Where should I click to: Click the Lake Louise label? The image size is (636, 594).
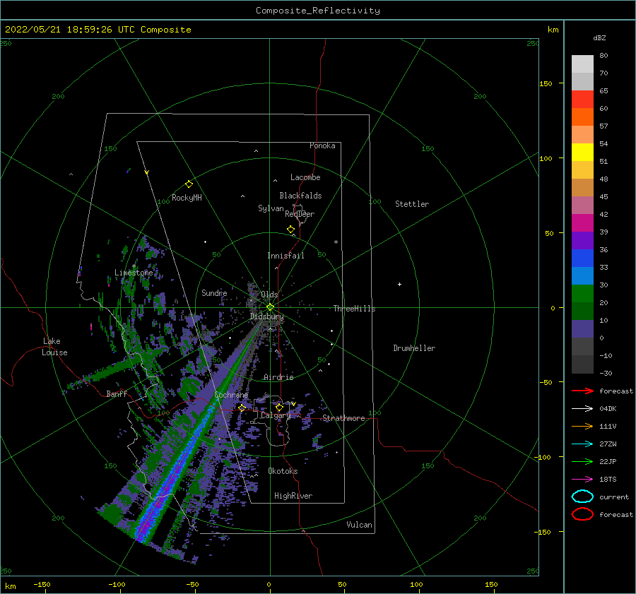[x=54, y=347]
